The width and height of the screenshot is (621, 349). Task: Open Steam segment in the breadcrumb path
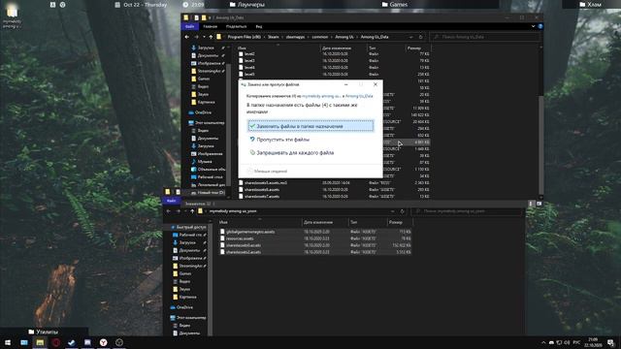[274, 37]
